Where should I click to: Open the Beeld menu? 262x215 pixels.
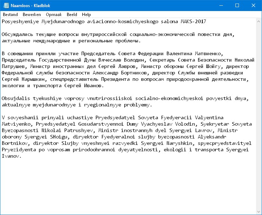pyautogui.click(x=72, y=15)
